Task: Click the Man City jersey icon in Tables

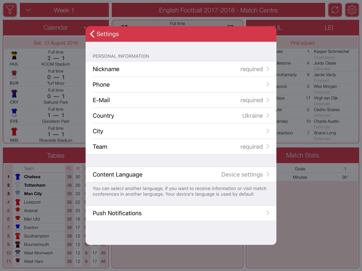Action: tap(17, 194)
